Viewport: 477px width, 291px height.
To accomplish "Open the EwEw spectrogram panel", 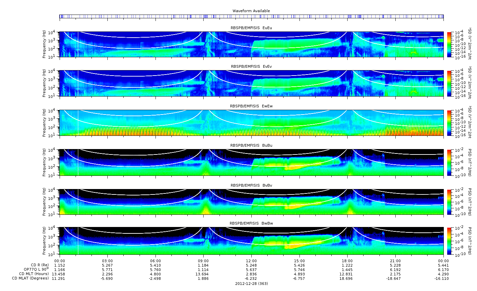I will (x=251, y=123).
